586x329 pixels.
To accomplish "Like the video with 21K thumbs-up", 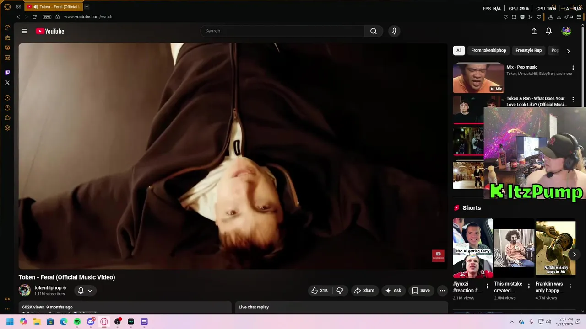I will 320,291.
